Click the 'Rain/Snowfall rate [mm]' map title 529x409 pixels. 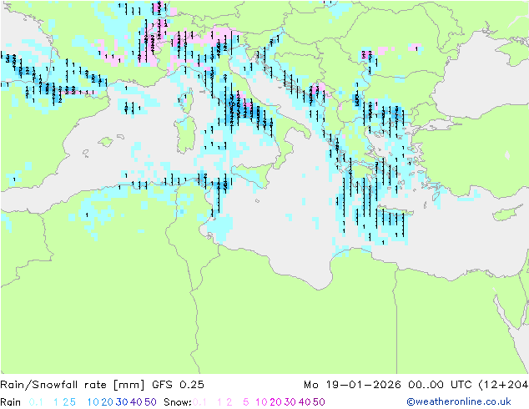point(73,385)
